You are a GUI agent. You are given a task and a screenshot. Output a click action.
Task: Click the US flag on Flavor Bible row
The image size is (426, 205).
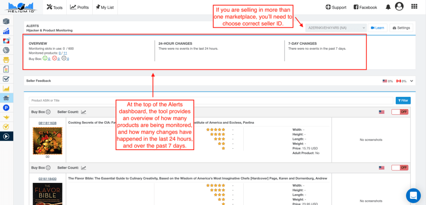[x=382, y=168]
